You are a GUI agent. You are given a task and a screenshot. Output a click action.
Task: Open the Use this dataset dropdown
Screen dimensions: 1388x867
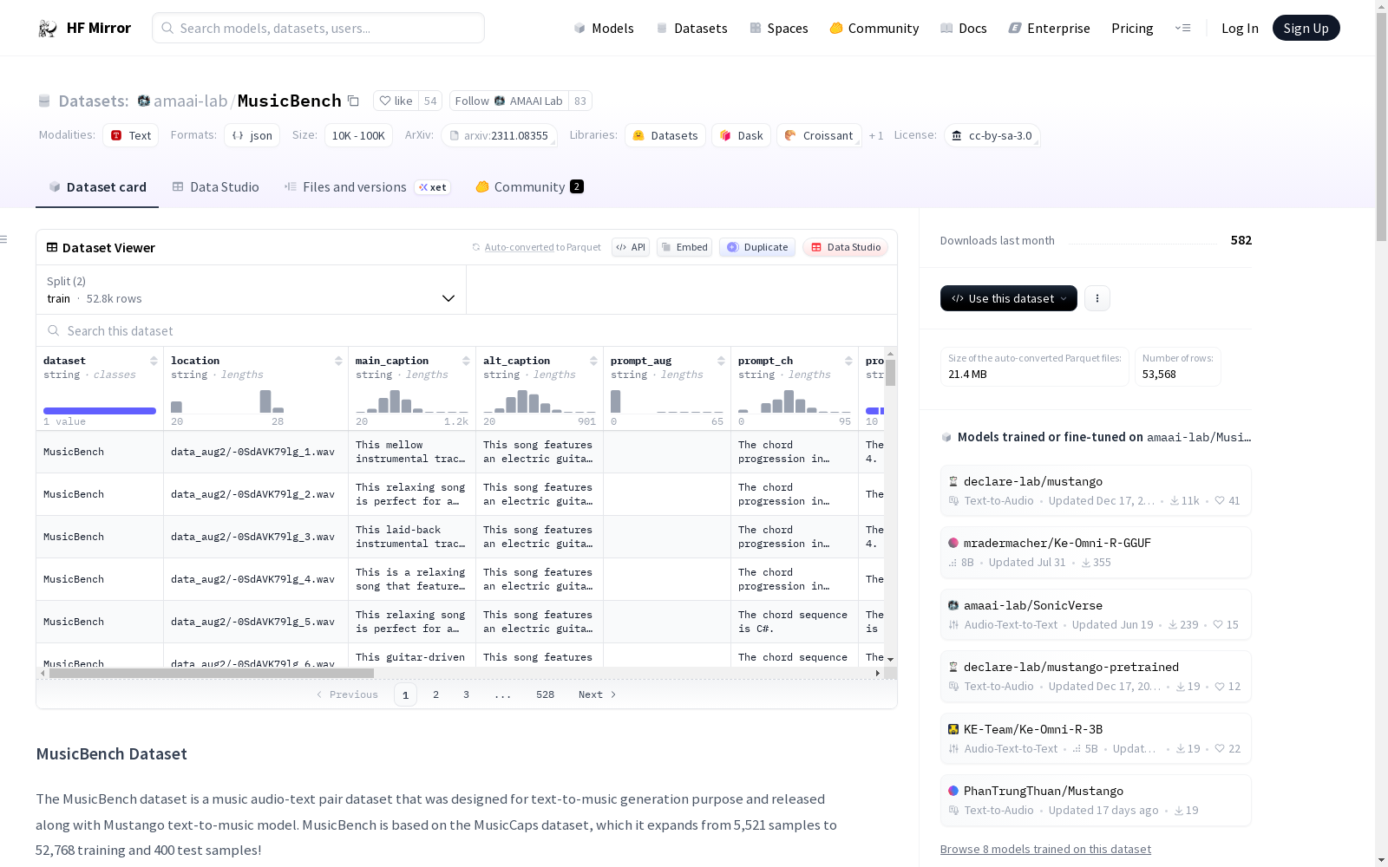(1009, 298)
